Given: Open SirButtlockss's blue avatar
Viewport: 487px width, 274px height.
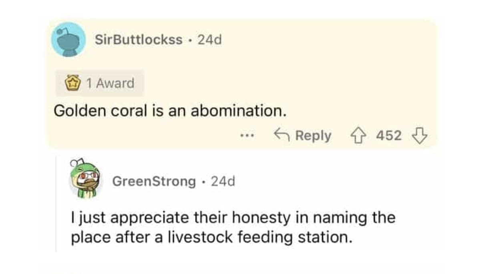Looking at the screenshot, I should pos(68,40).
